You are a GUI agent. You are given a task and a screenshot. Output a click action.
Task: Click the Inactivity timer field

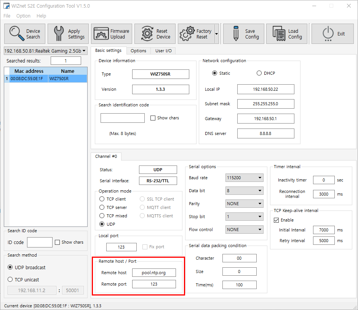point(324,180)
